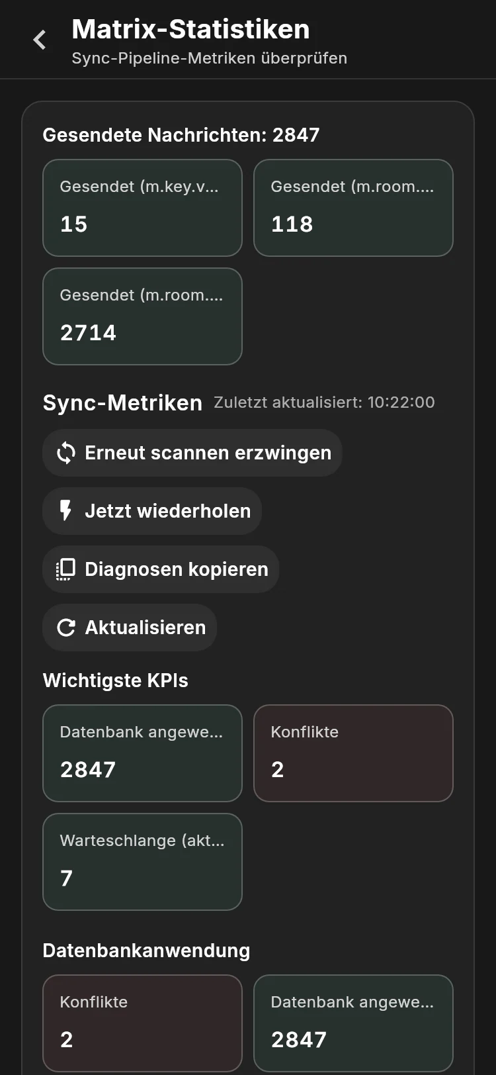Tap the Jetzt wiederholen button text
Image resolution: width=496 pixels, height=1075 pixels.
[x=168, y=511]
